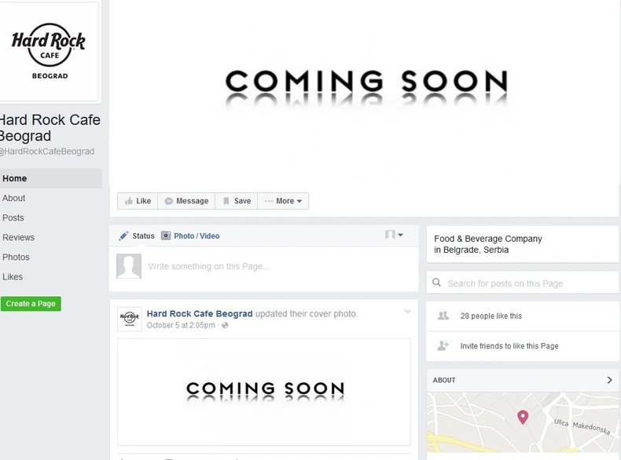
Task: Open Hard Rock Cafe Beograd post author link
Action: click(x=200, y=314)
